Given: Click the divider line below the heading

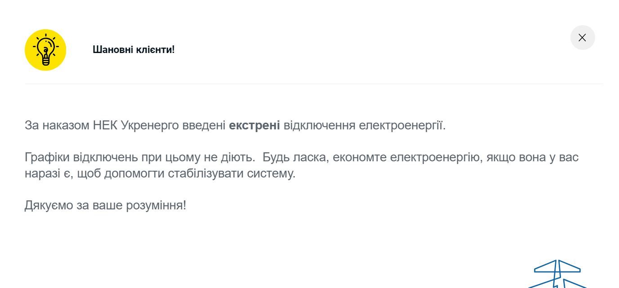Looking at the screenshot, I should click(x=310, y=83).
